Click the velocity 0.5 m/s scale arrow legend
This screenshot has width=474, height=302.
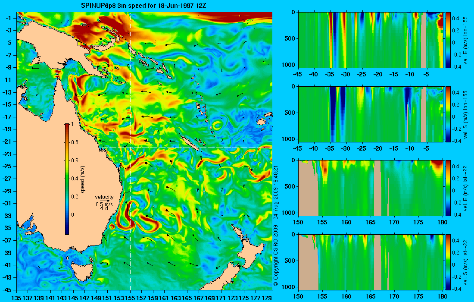pos(104,203)
